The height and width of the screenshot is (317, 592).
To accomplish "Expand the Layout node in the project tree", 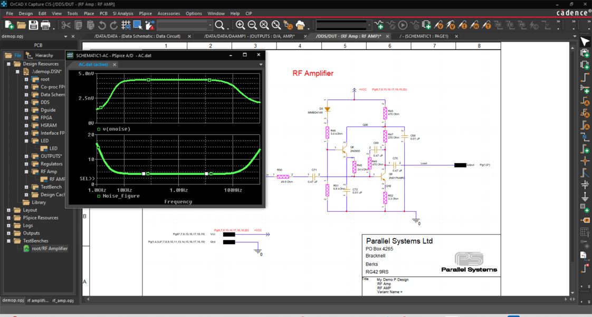I will tap(8, 210).
